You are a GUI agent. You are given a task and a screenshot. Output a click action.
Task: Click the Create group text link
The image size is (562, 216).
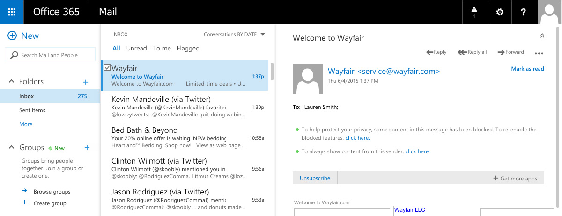pyautogui.click(x=50, y=203)
